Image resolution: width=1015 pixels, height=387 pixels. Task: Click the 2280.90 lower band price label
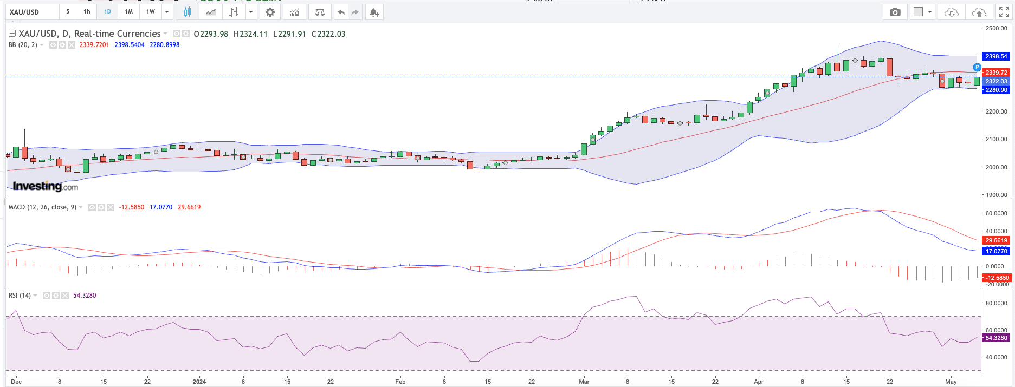pos(996,90)
